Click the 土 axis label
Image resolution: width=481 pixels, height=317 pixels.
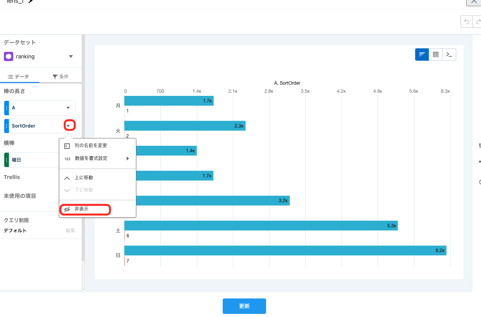(118, 231)
